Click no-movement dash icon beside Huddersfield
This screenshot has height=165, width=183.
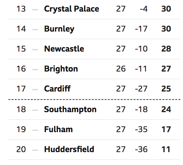coord(35,150)
